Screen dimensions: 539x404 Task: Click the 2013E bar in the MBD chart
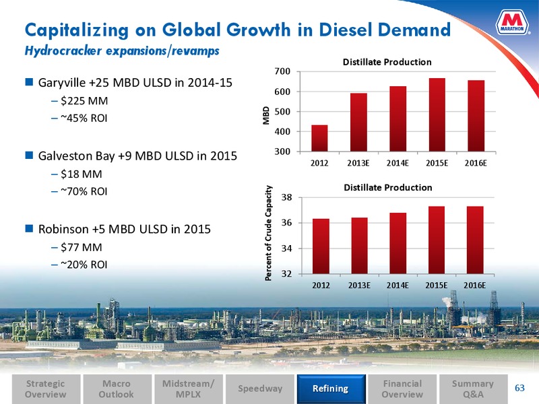tap(358, 123)
